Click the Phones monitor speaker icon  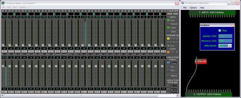[168, 63]
